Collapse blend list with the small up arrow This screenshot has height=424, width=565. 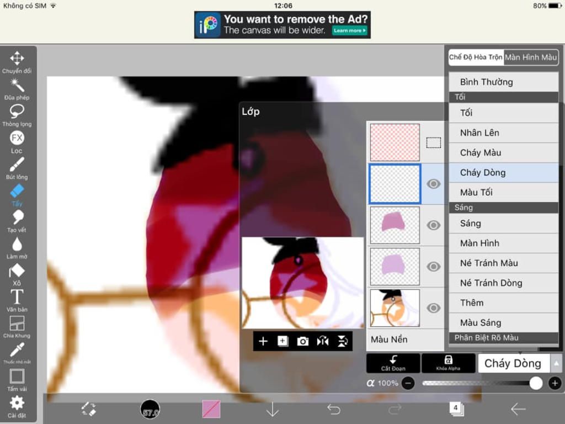tap(556, 363)
